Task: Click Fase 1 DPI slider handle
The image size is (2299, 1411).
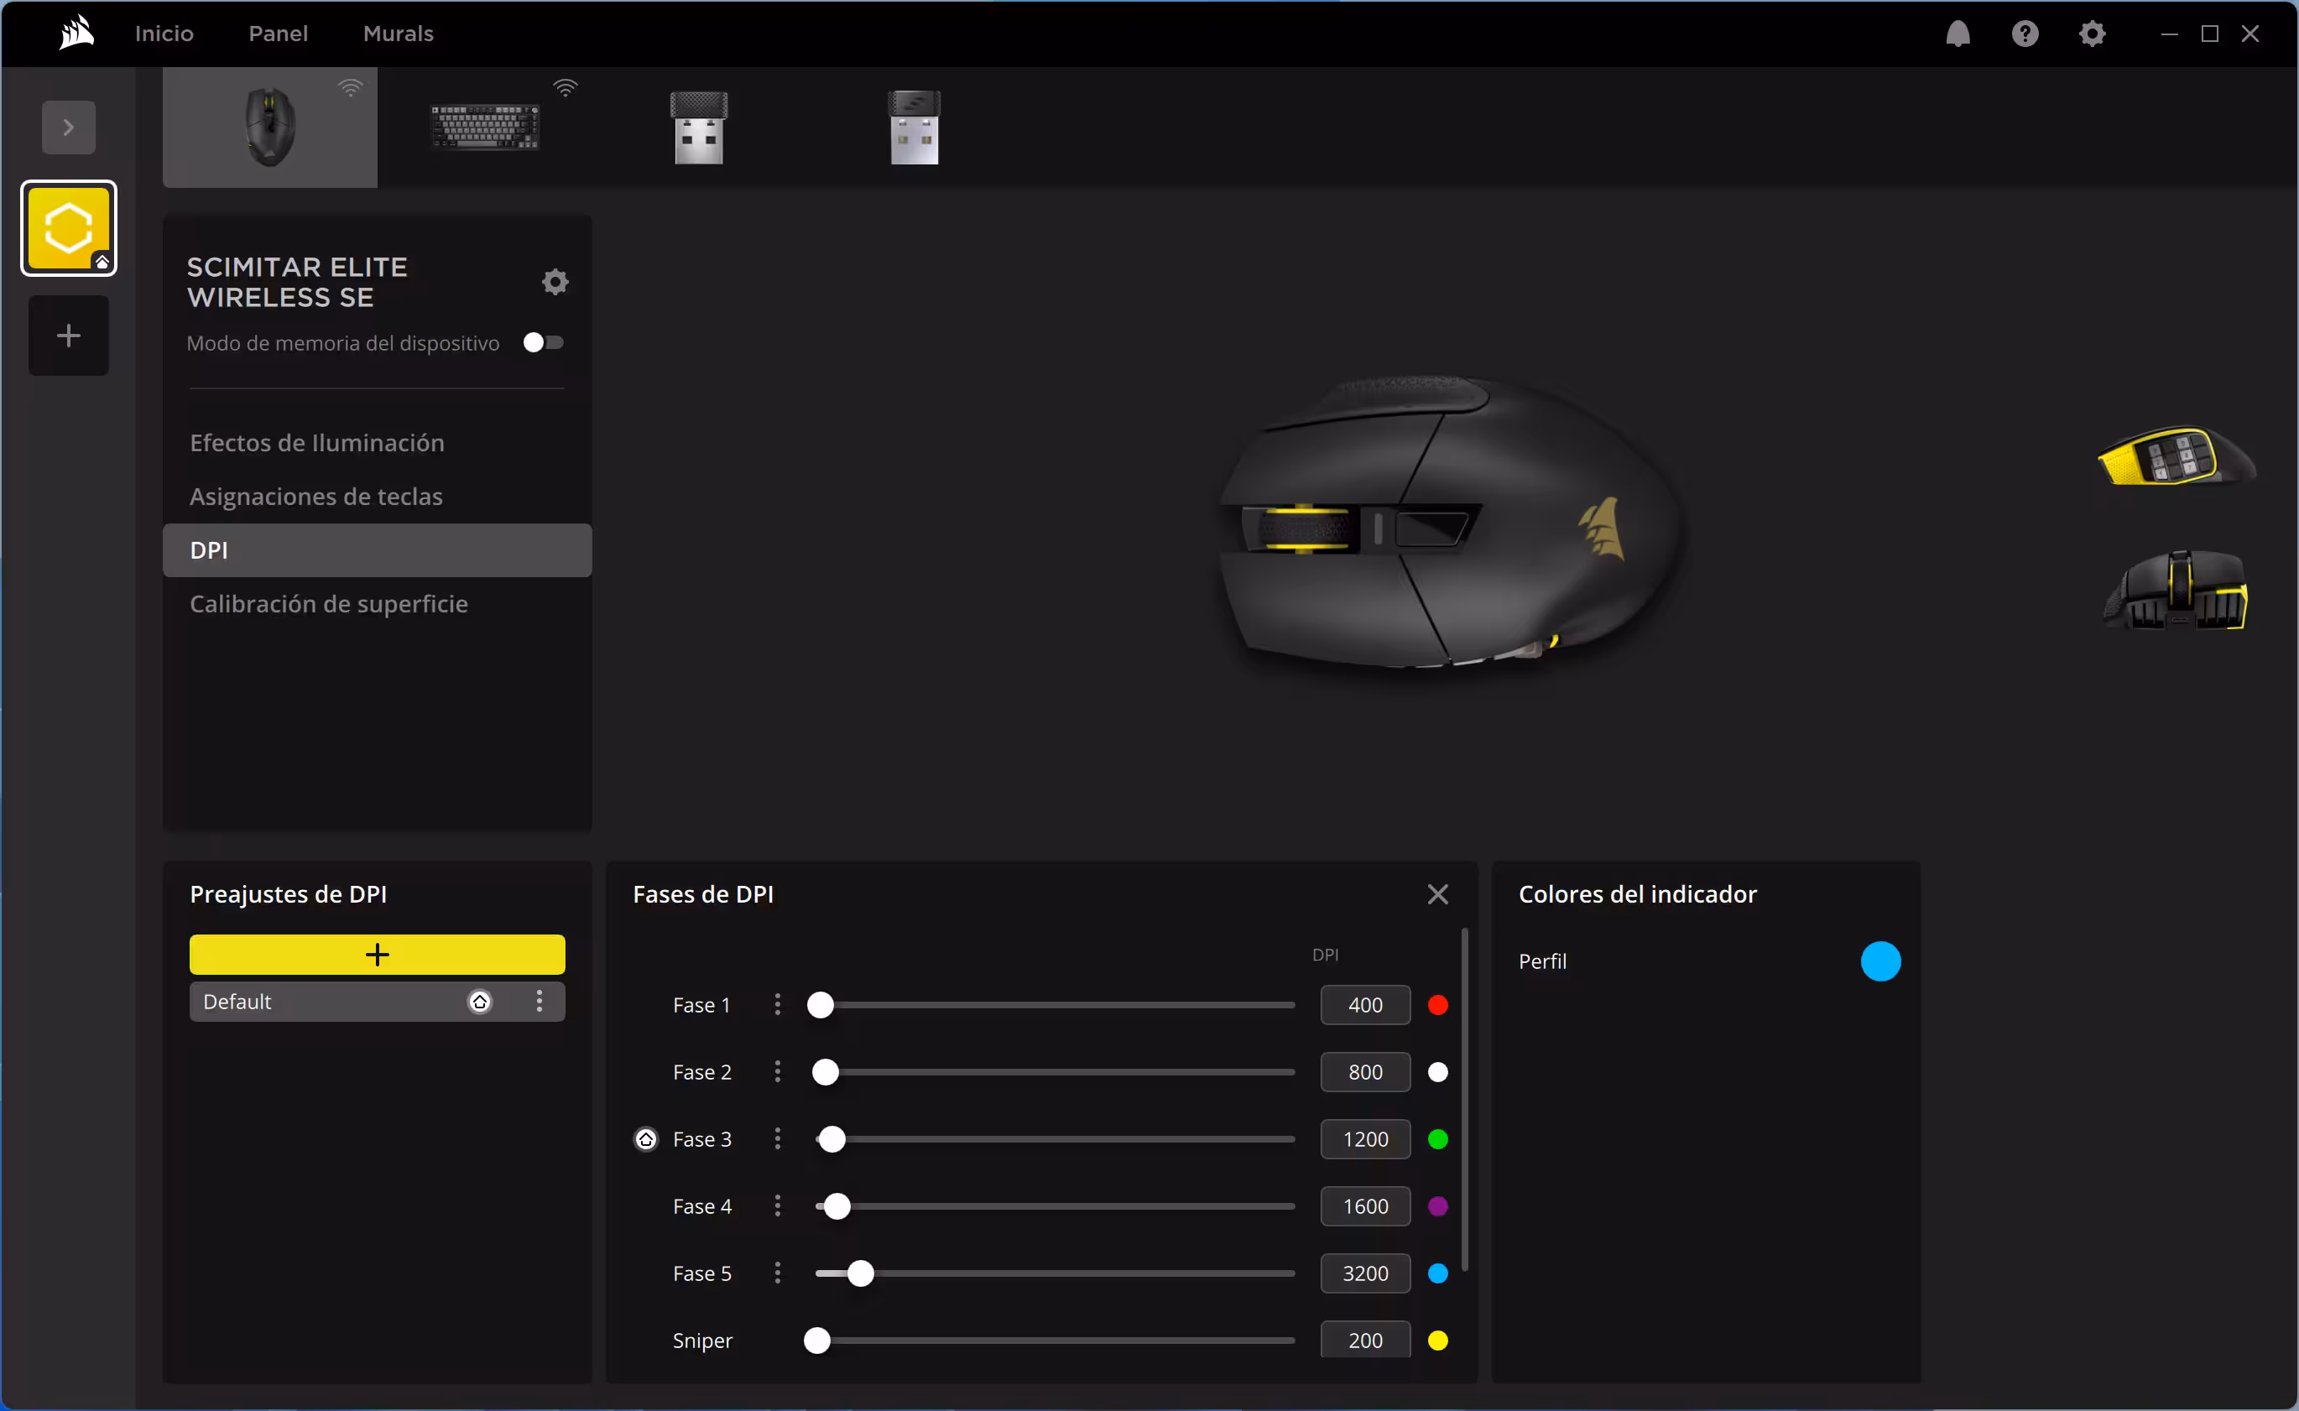Action: [821, 1005]
